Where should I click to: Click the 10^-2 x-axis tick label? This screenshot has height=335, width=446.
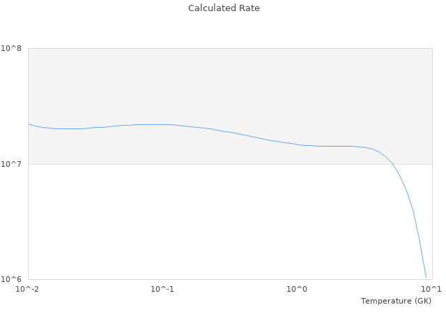28,290
